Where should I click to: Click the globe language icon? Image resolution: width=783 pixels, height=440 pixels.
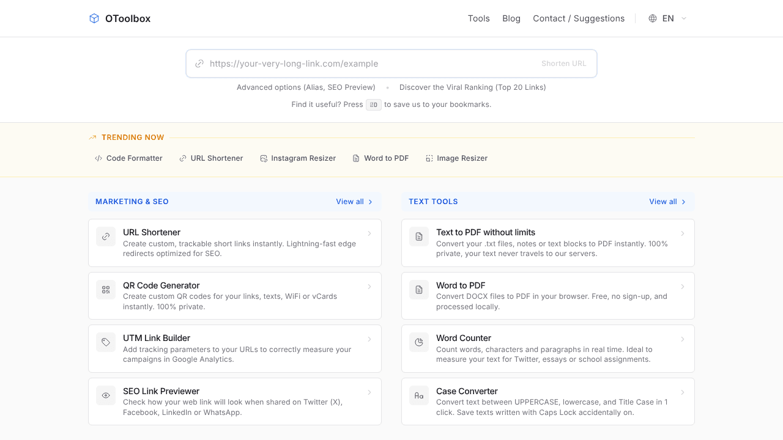653,18
